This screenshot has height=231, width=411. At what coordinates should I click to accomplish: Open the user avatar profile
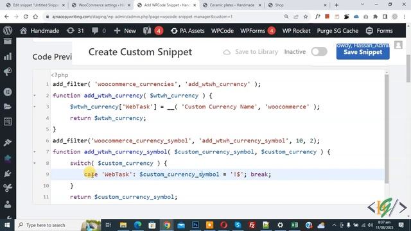(398, 45)
